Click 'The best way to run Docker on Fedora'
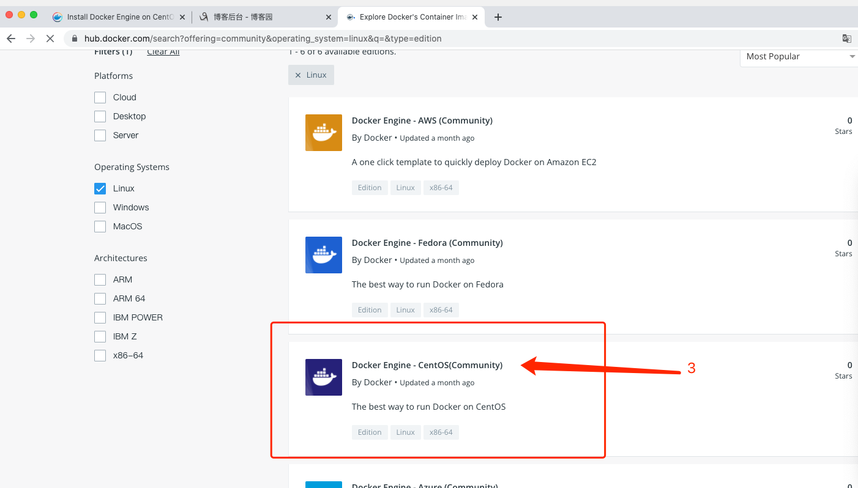This screenshot has height=488, width=858. pos(428,284)
